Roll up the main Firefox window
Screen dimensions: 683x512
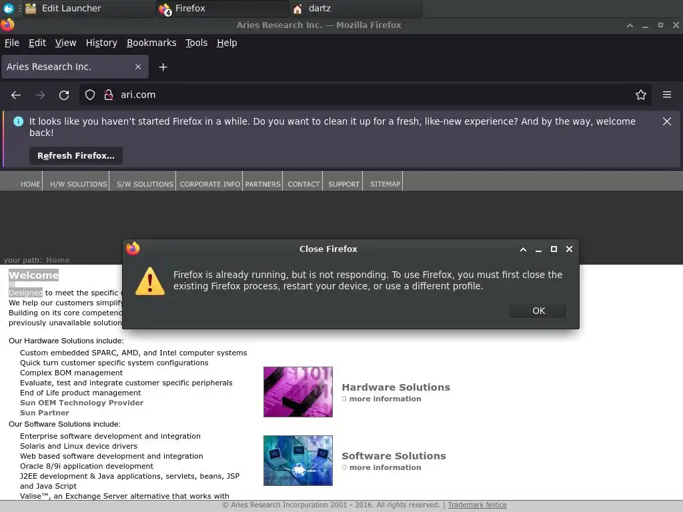click(630, 25)
